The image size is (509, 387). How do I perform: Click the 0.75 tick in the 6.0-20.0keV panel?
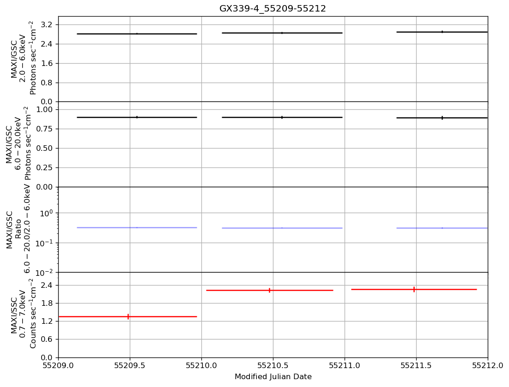[x=45, y=129]
